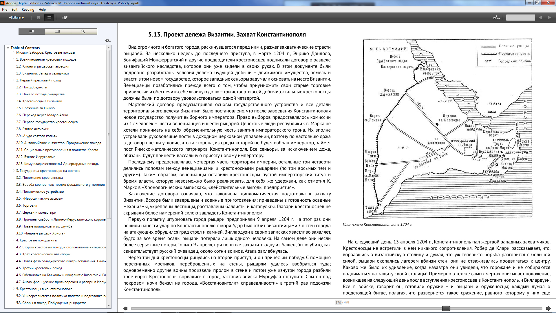Go to previous search result arrow
This screenshot has width=556, height=313.
click(540, 17)
